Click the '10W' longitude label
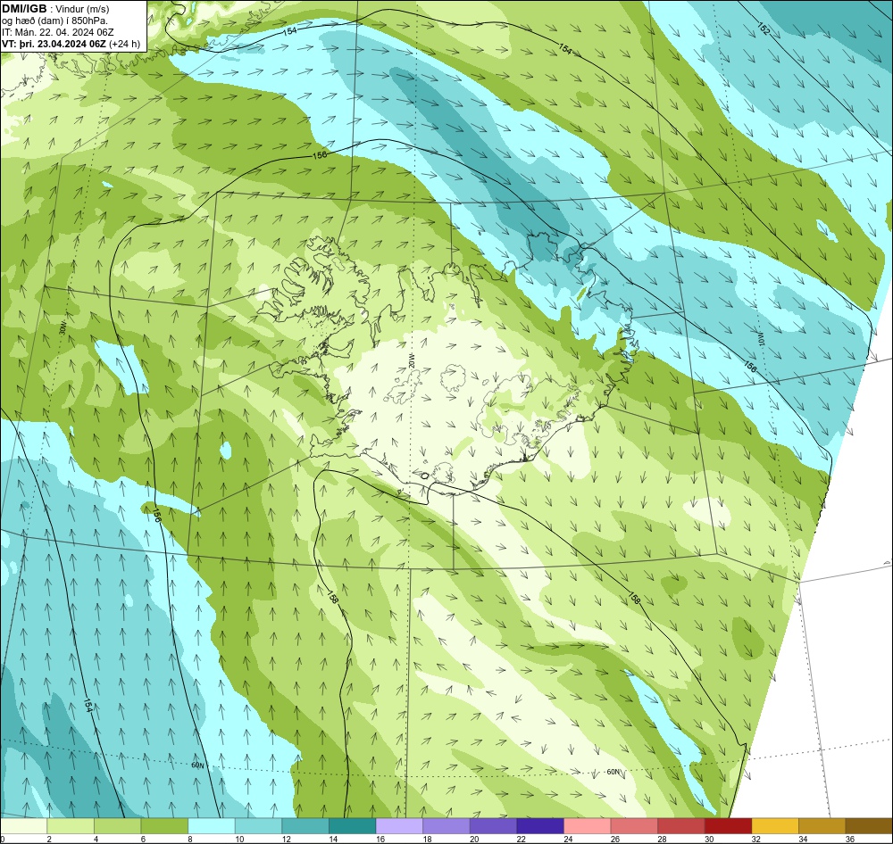 coord(760,338)
